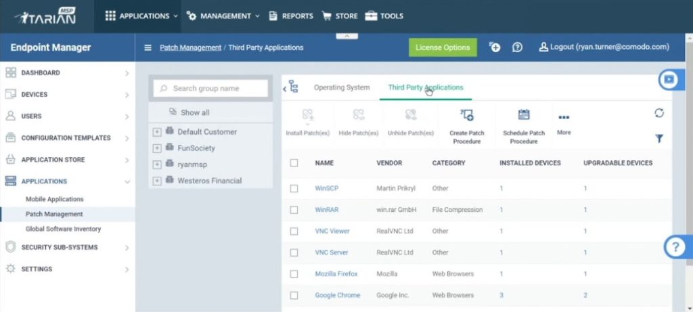Screen dimensions: 693x312
Task: Open the More actions ellipsis icon
Action: coord(564,118)
